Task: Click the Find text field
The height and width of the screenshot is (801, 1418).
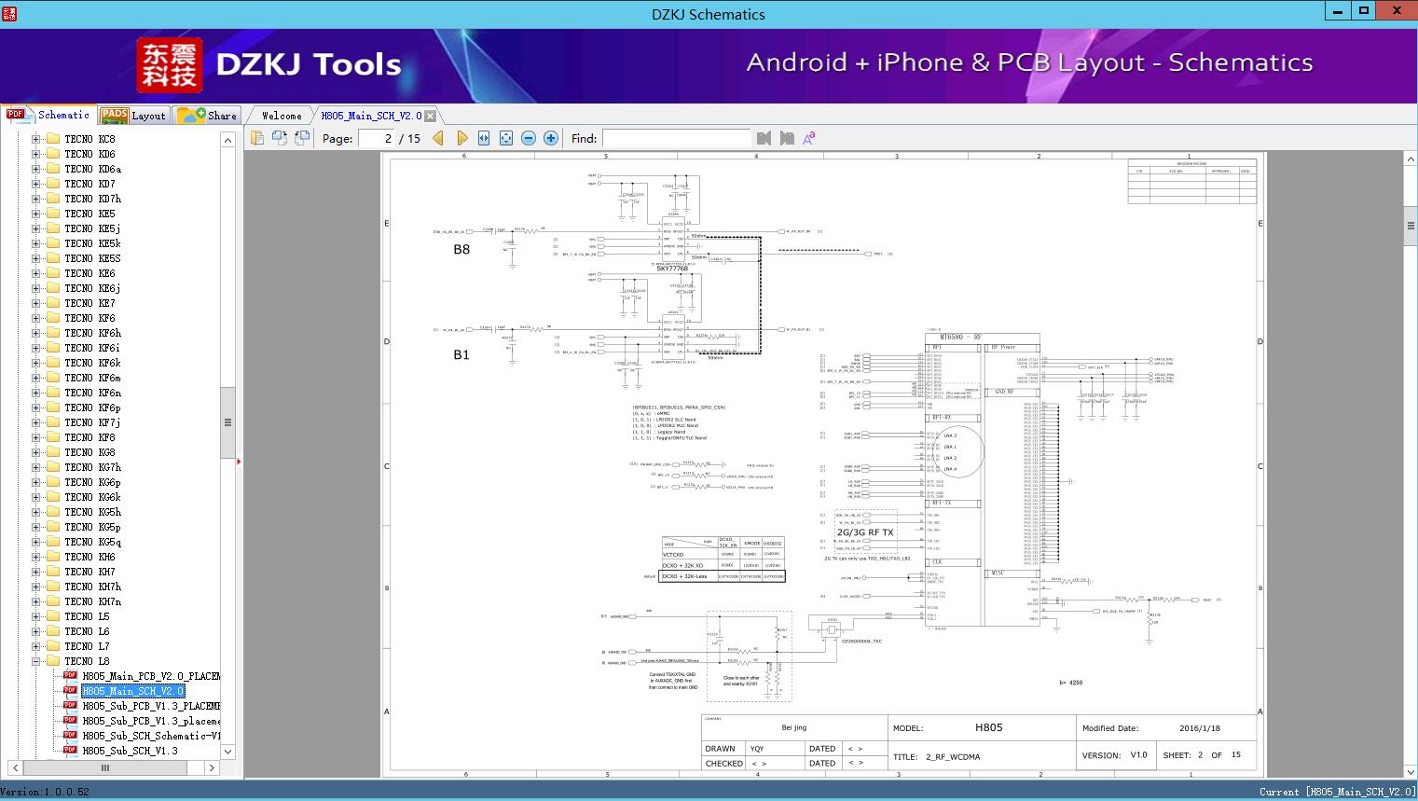Action: point(676,138)
